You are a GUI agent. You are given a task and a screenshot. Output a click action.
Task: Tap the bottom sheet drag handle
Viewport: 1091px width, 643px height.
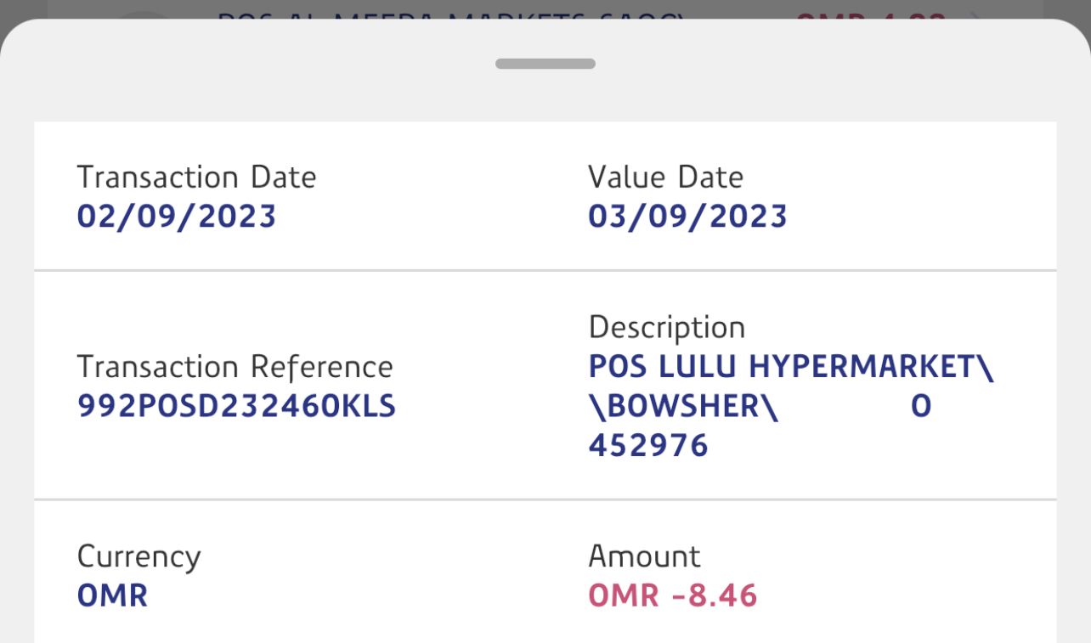point(545,64)
